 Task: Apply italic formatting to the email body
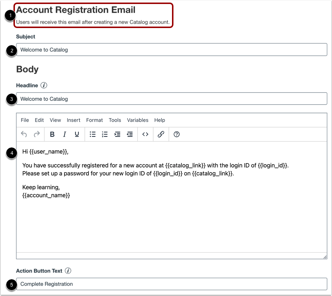[x=64, y=134]
